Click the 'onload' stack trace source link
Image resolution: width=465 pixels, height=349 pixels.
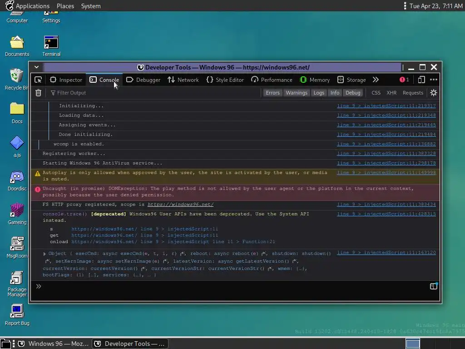tap(173, 242)
